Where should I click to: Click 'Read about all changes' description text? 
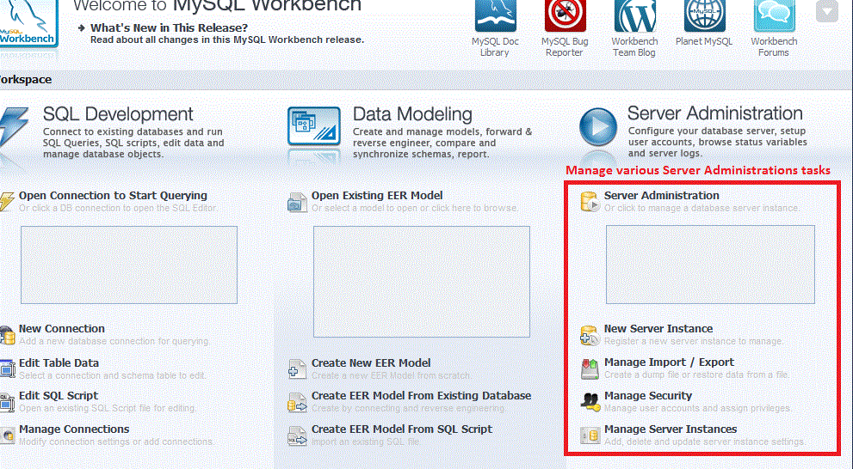[x=227, y=40]
